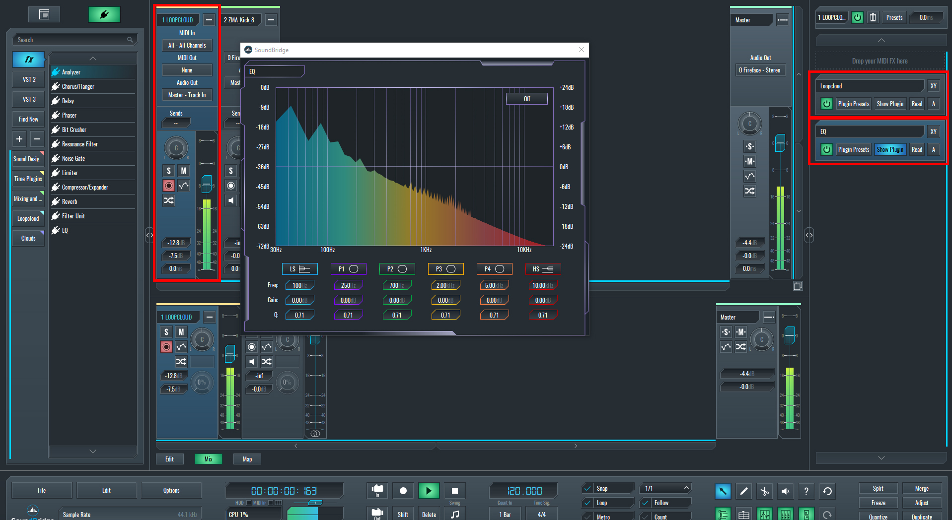Select the Loopcloud browser category

tap(28, 218)
